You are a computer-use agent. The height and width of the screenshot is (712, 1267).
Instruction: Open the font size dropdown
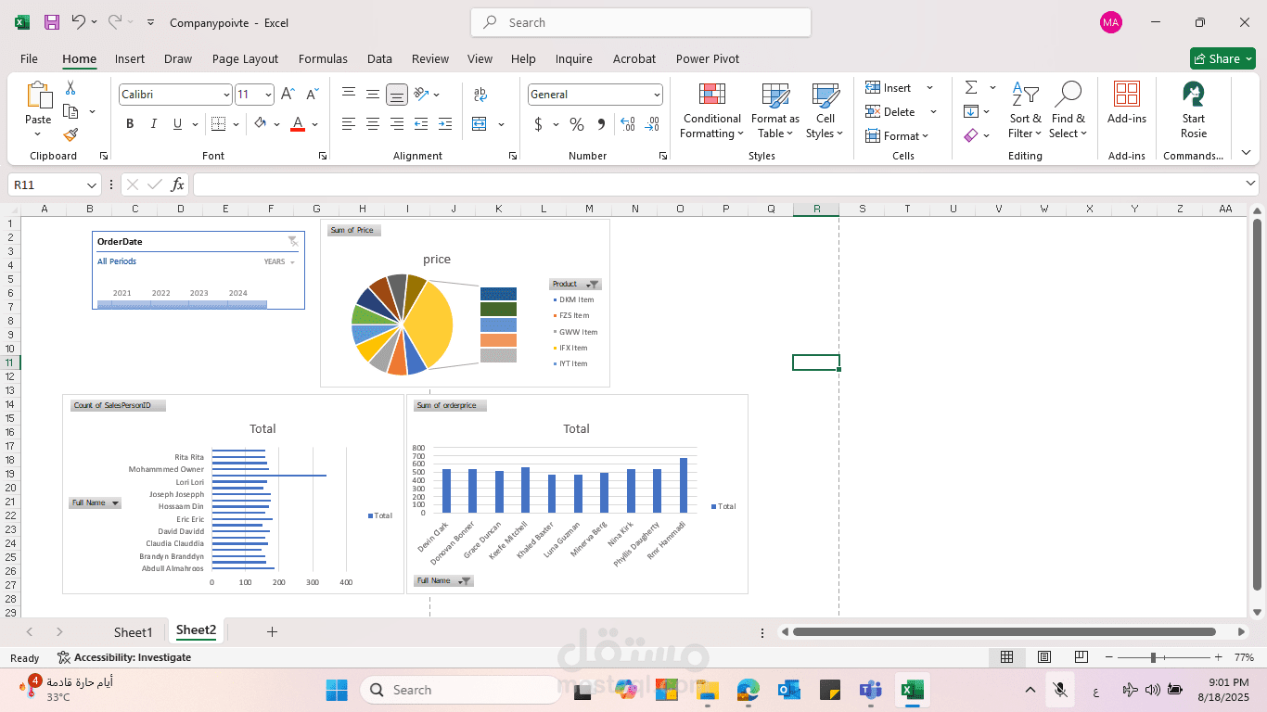click(x=268, y=95)
